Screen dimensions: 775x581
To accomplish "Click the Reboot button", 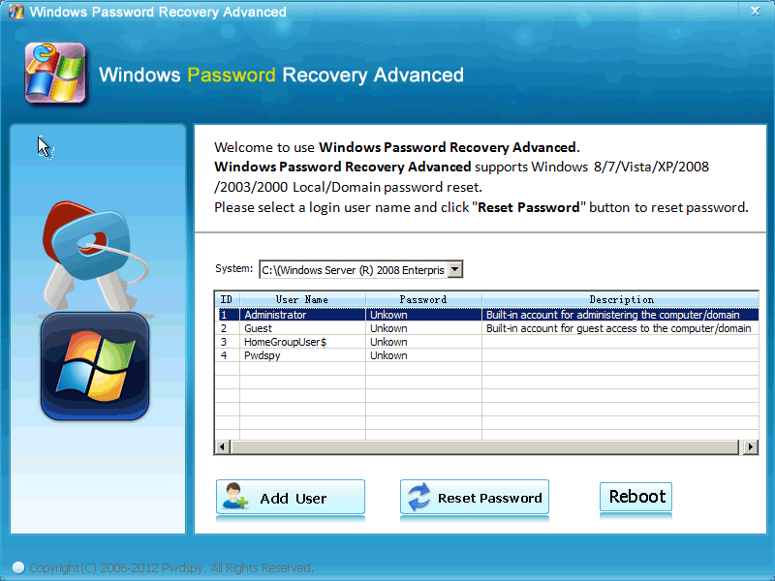I will [636, 497].
